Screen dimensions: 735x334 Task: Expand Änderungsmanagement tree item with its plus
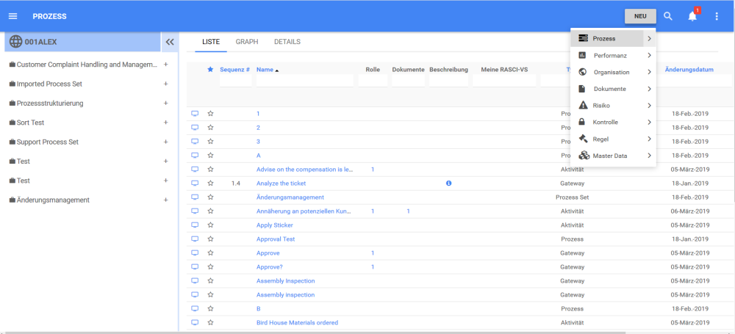pyautogui.click(x=165, y=200)
